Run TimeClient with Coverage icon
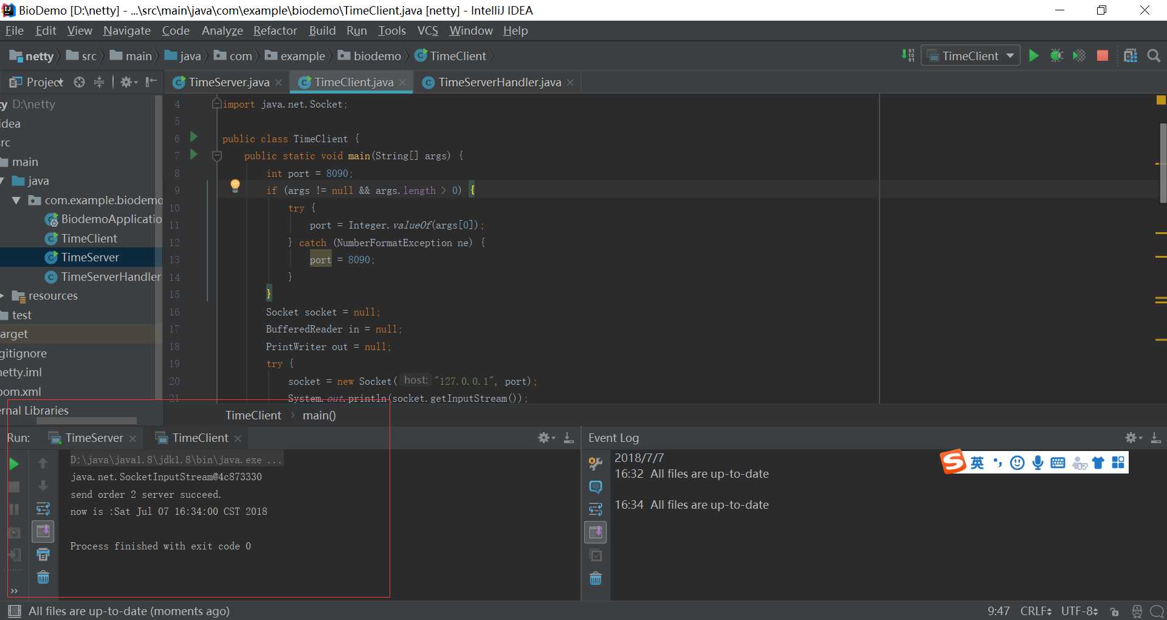 [1079, 56]
